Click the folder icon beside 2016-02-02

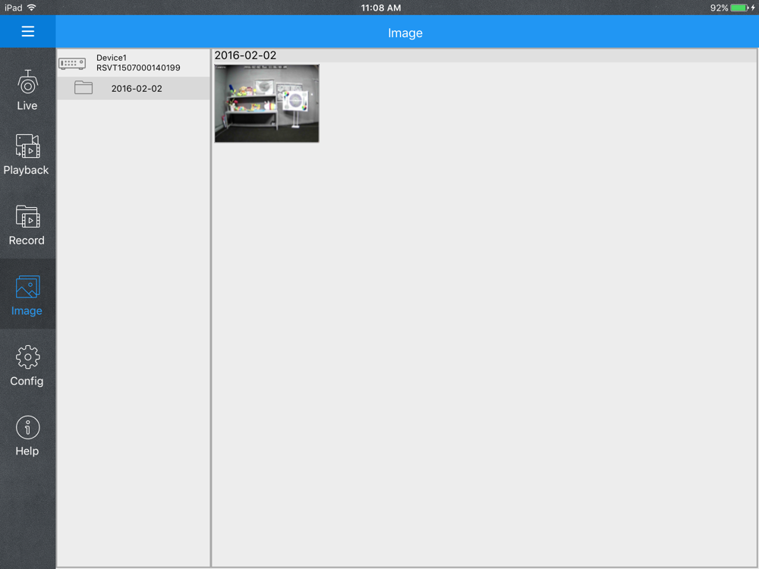(x=83, y=87)
